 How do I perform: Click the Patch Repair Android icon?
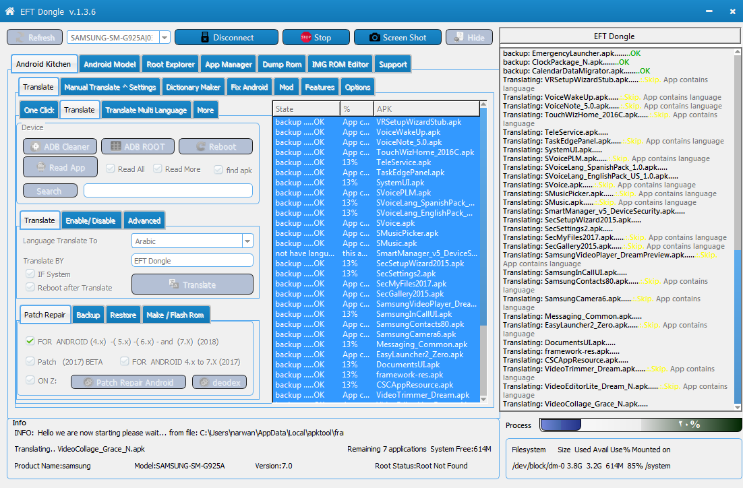click(x=88, y=382)
